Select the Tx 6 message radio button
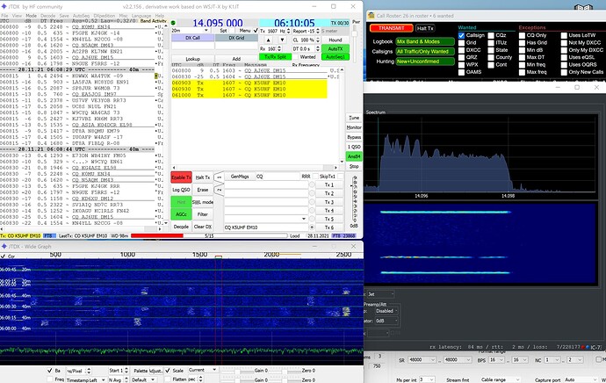Screen dimensions: 606x383 coord(312,228)
